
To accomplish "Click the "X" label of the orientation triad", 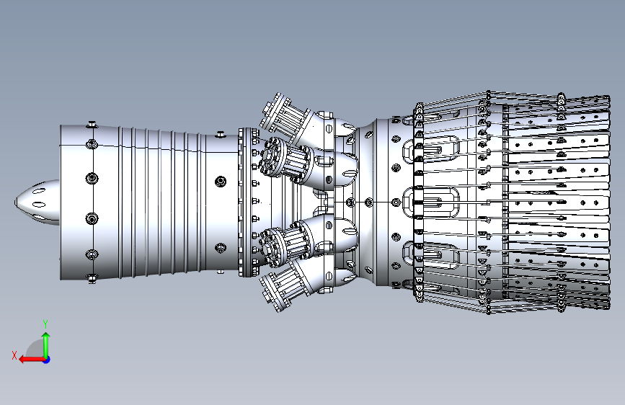I will (x=14, y=355).
